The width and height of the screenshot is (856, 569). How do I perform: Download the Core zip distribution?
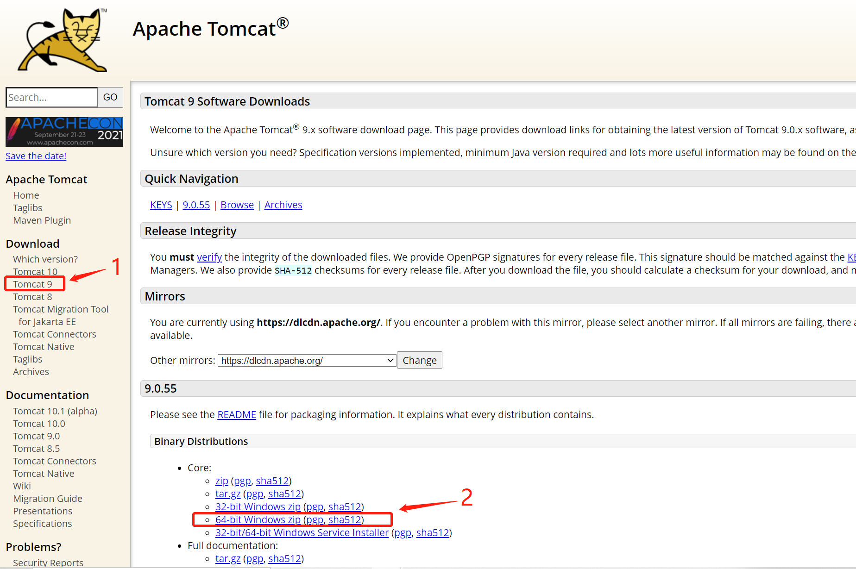(222, 481)
